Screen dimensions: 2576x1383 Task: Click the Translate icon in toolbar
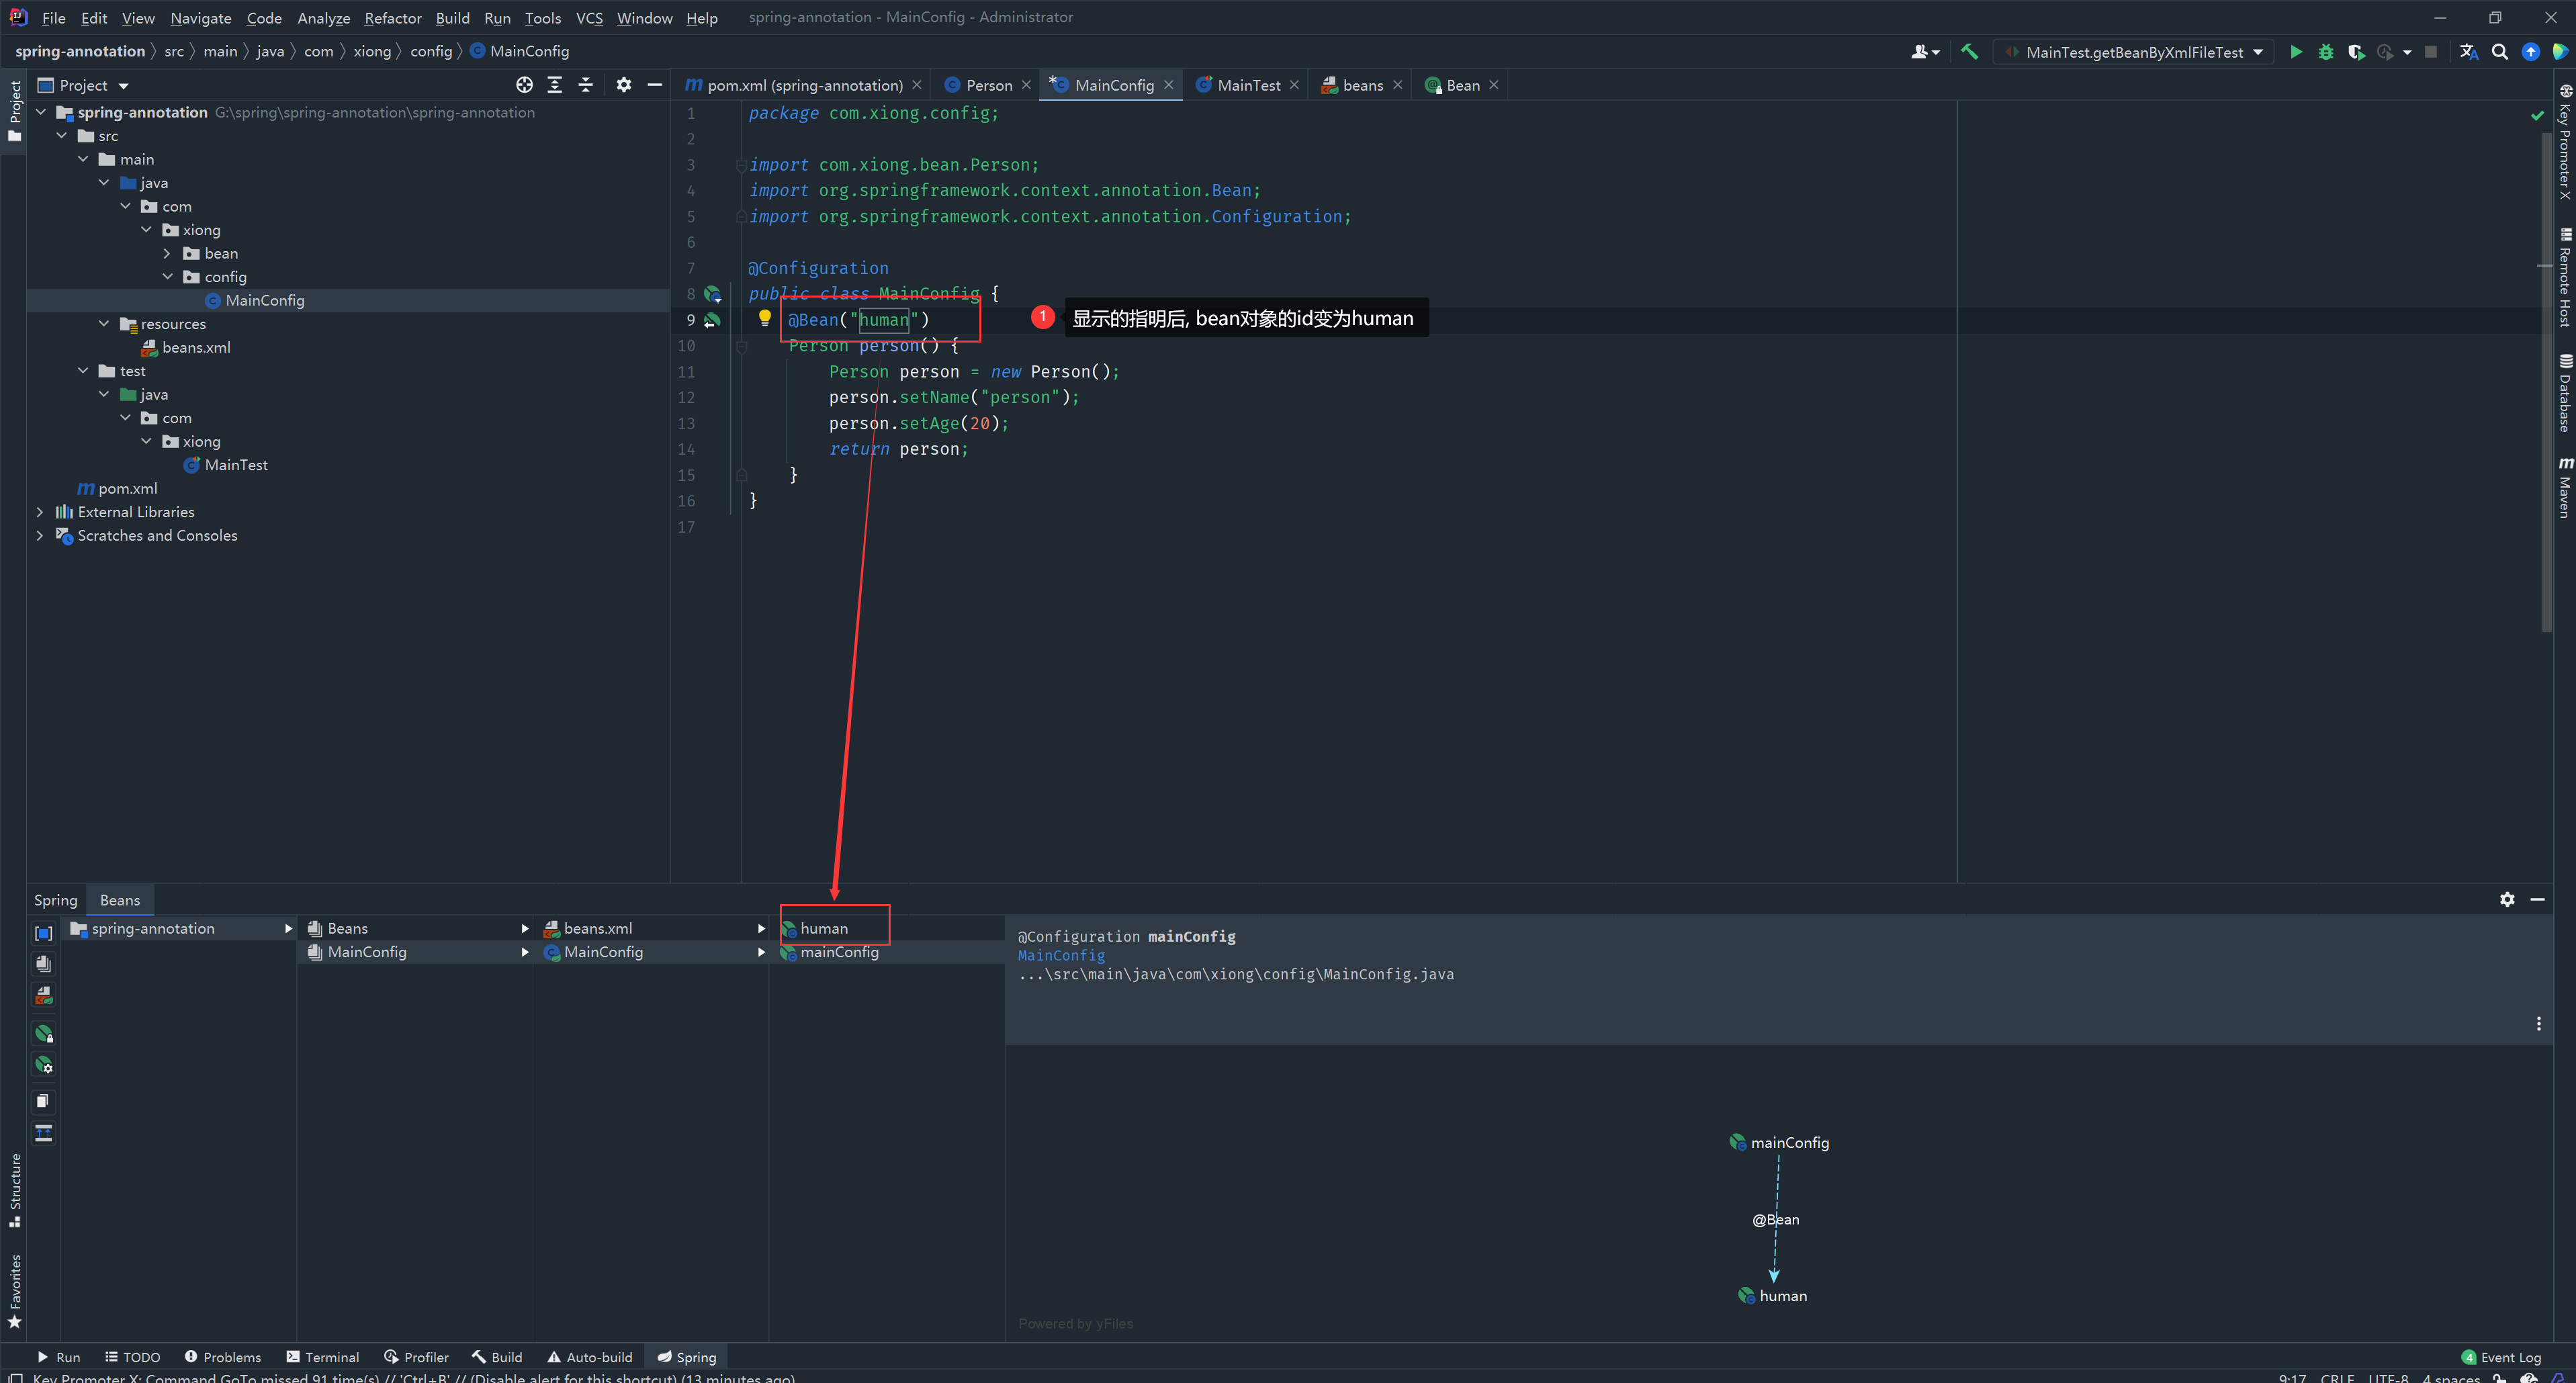coord(2468,52)
